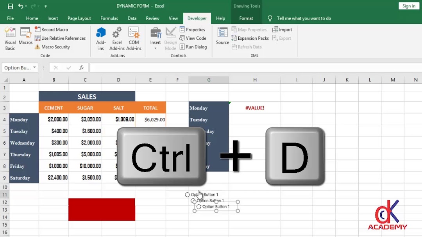422x237 pixels.
Task: Open the Add-ins store icon
Action: pyautogui.click(x=101, y=39)
